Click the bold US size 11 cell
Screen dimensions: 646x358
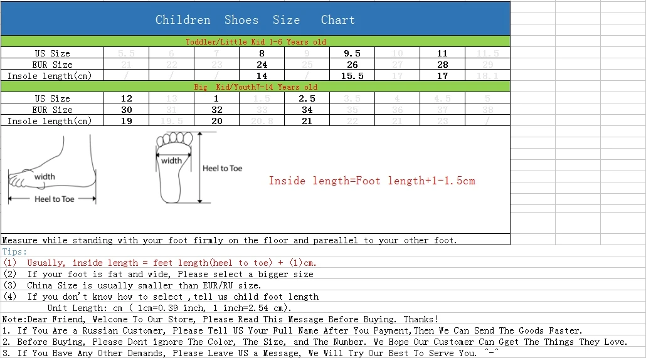pos(442,53)
